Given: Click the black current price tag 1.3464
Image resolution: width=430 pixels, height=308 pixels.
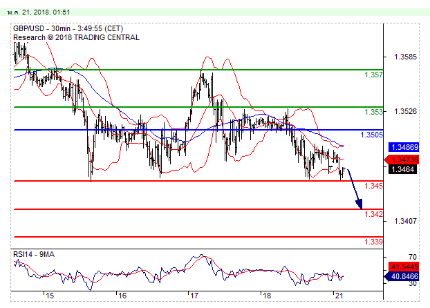Looking at the screenshot, I should click(x=402, y=169).
